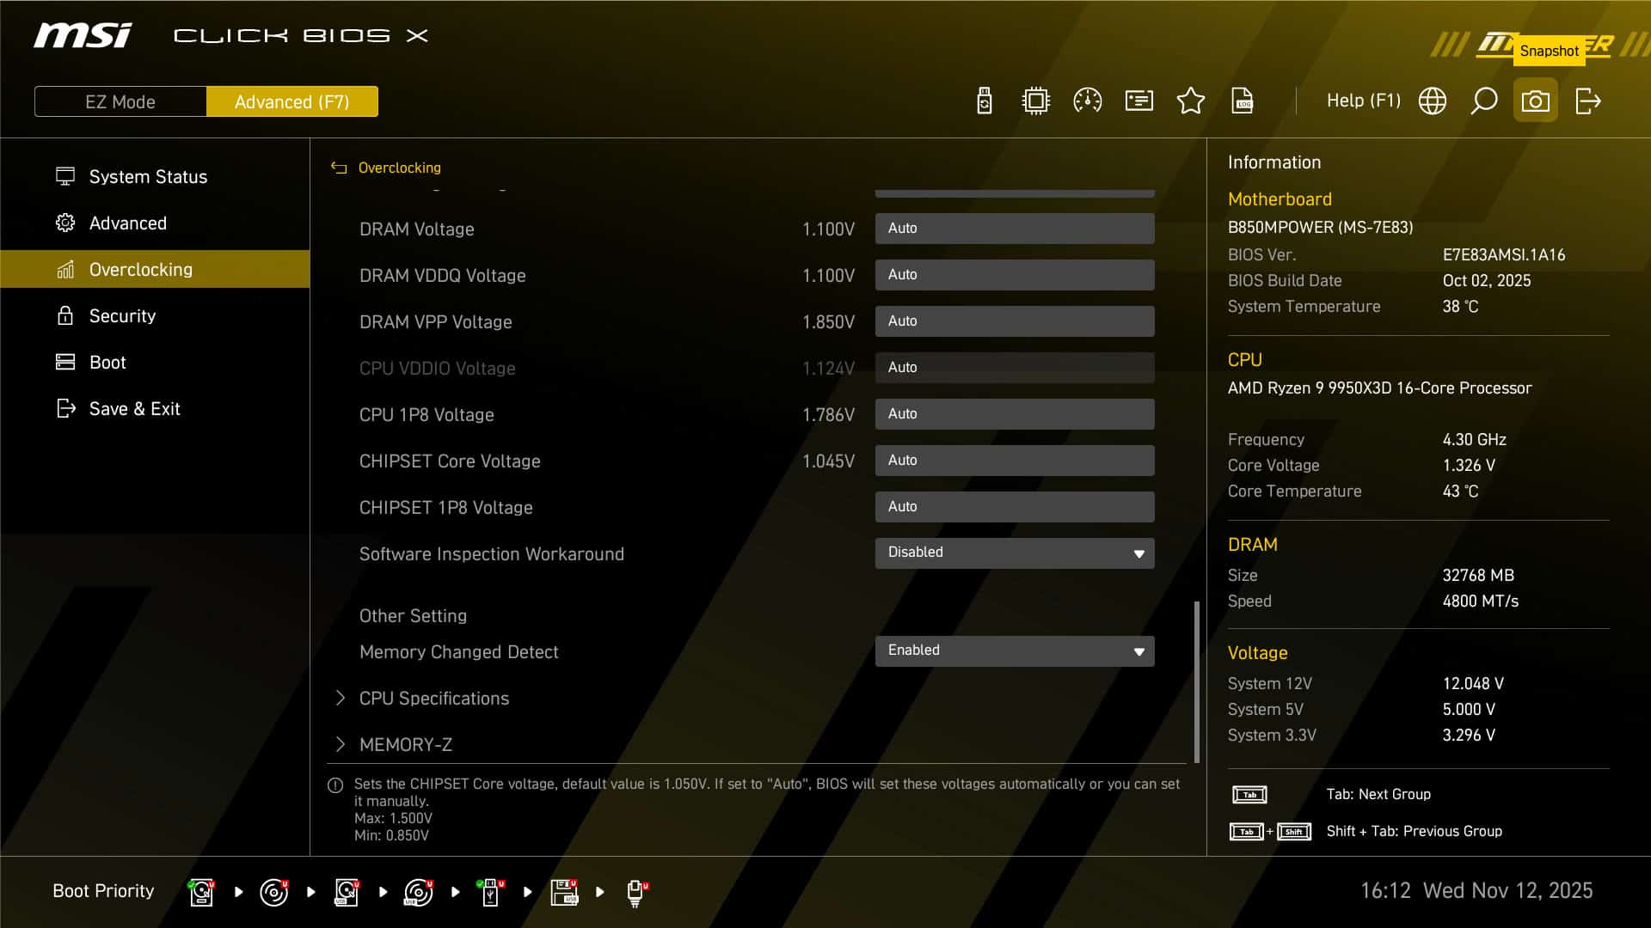Open the Software Inspection Workaround dropdown

pos(1015,553)
